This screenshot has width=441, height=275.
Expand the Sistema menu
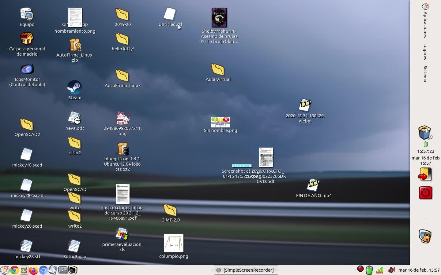coord(425,74)
